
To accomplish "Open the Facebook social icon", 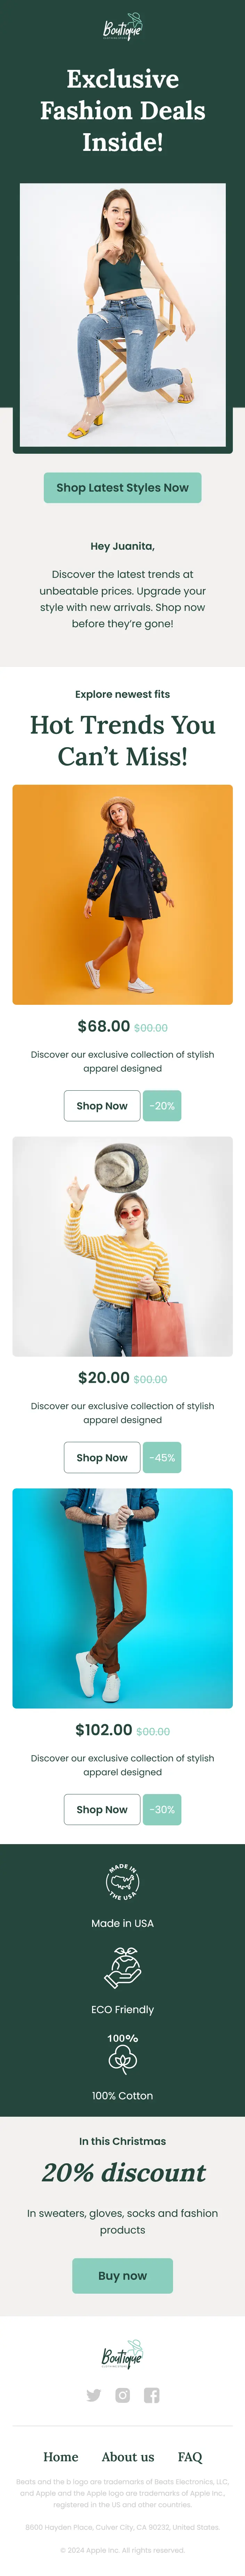I will point(151,2394).
